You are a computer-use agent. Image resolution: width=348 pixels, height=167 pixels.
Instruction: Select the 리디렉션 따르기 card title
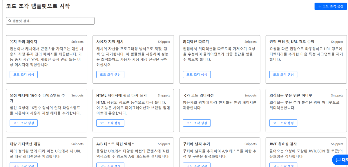point(196,42)
